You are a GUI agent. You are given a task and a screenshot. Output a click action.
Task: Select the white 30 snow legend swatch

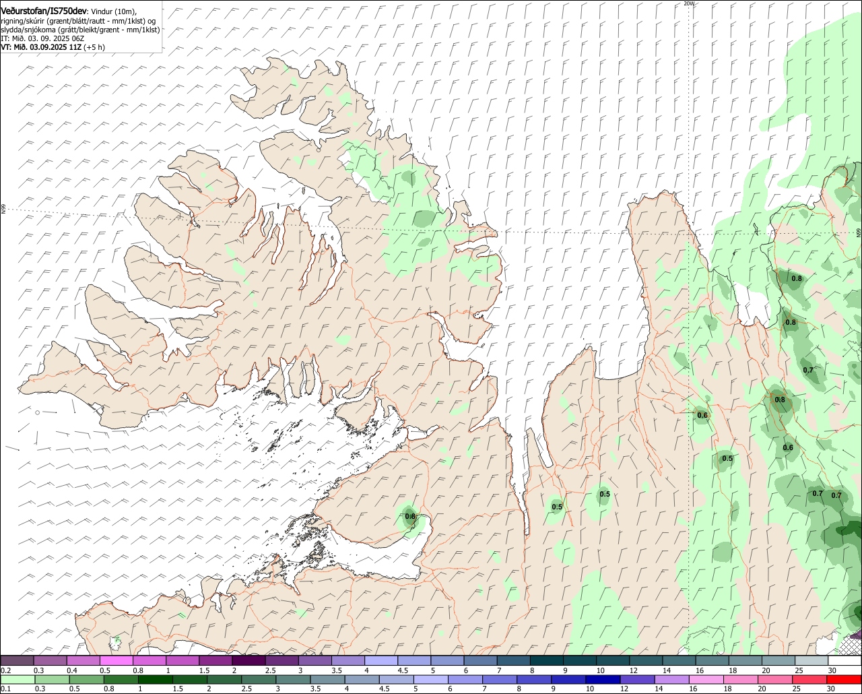844,660
